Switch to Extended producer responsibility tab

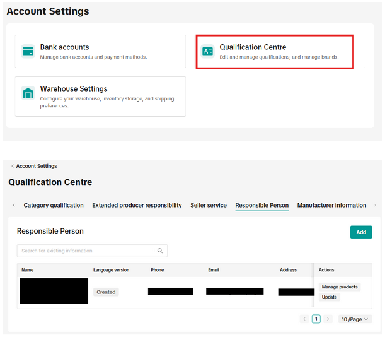(x=137, y=205)
